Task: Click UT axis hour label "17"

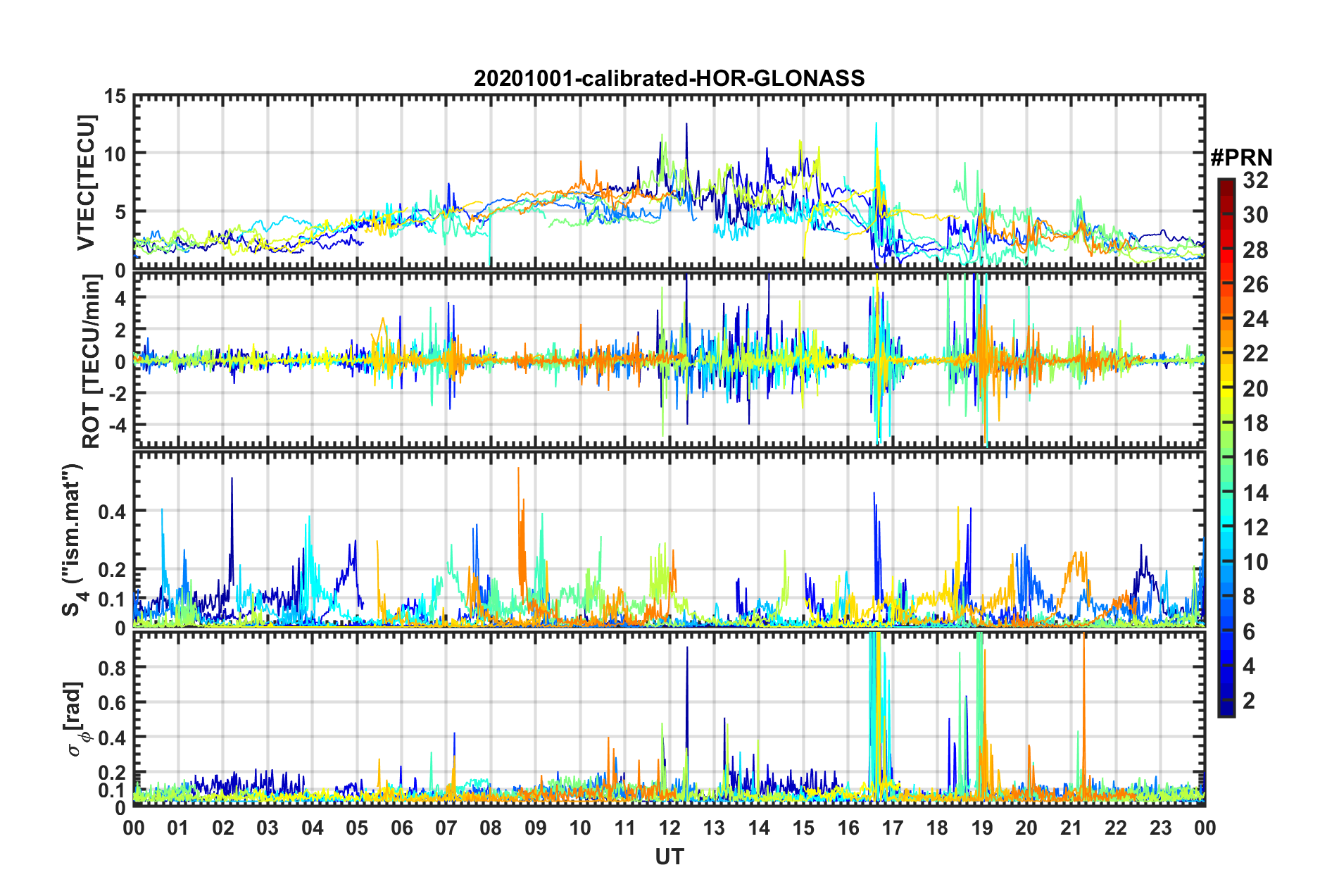Action: (x=893, y=828)
